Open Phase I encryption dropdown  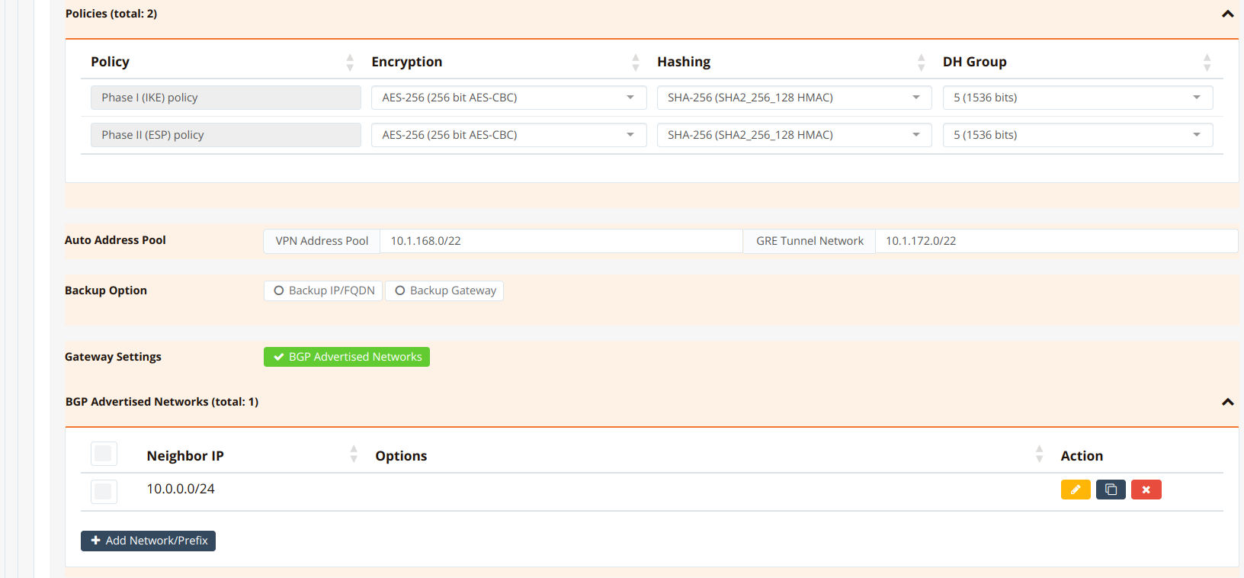[x=508, y=98]
